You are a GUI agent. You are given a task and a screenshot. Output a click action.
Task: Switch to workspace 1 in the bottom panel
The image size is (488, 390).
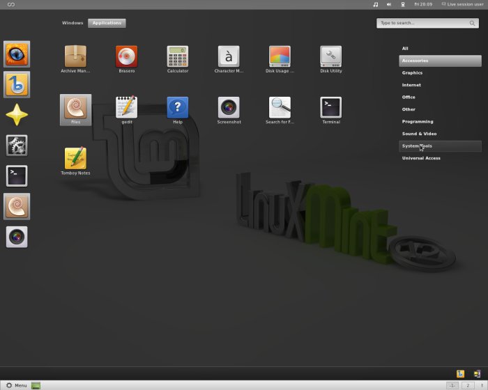tap(452, 386)
